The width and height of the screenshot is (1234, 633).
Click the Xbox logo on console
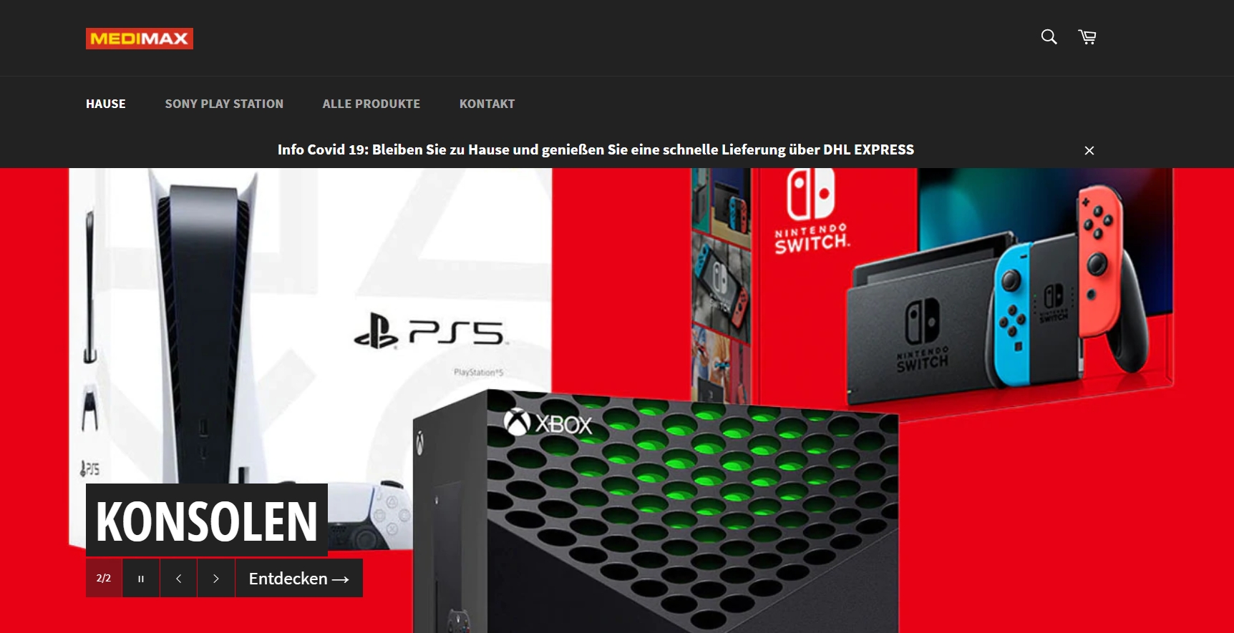tap(548, 423)
